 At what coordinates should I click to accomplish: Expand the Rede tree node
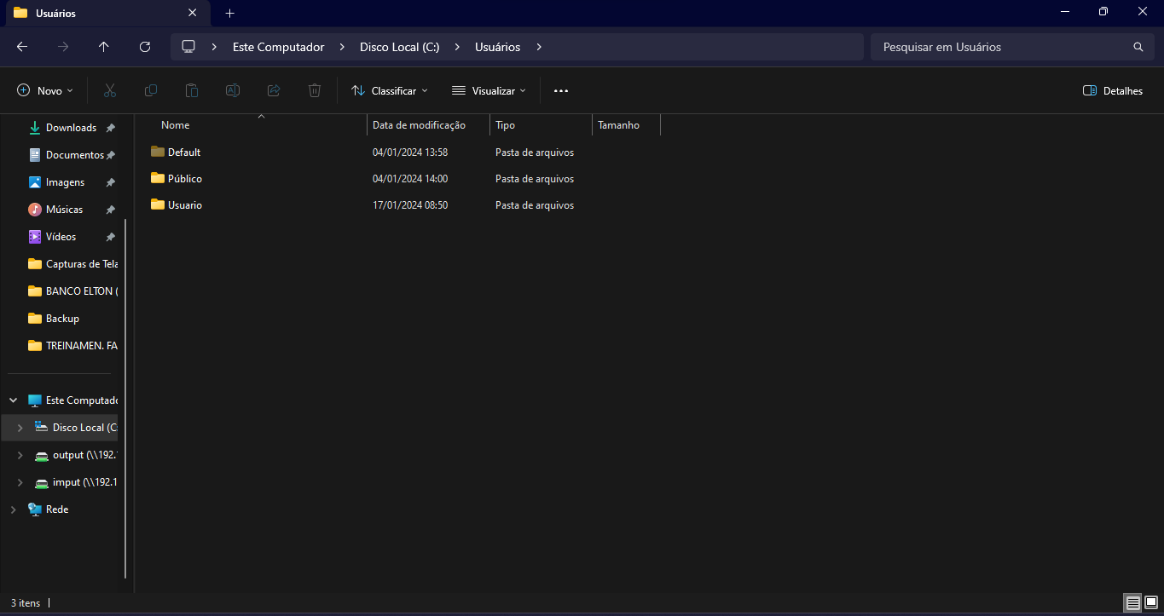point(13,509)
